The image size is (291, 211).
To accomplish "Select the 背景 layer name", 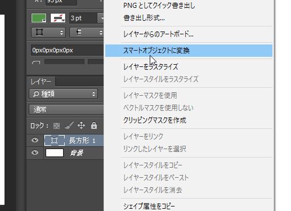I will [77, 153].
